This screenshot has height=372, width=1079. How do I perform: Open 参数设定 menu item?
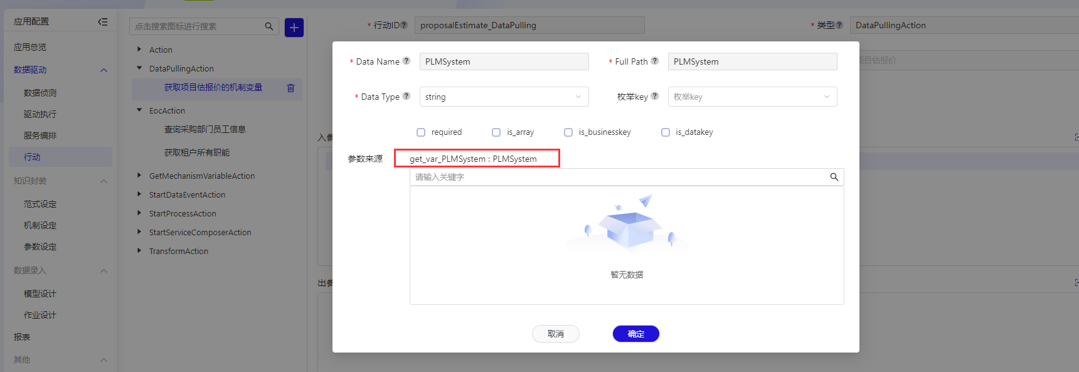(40, 247)
